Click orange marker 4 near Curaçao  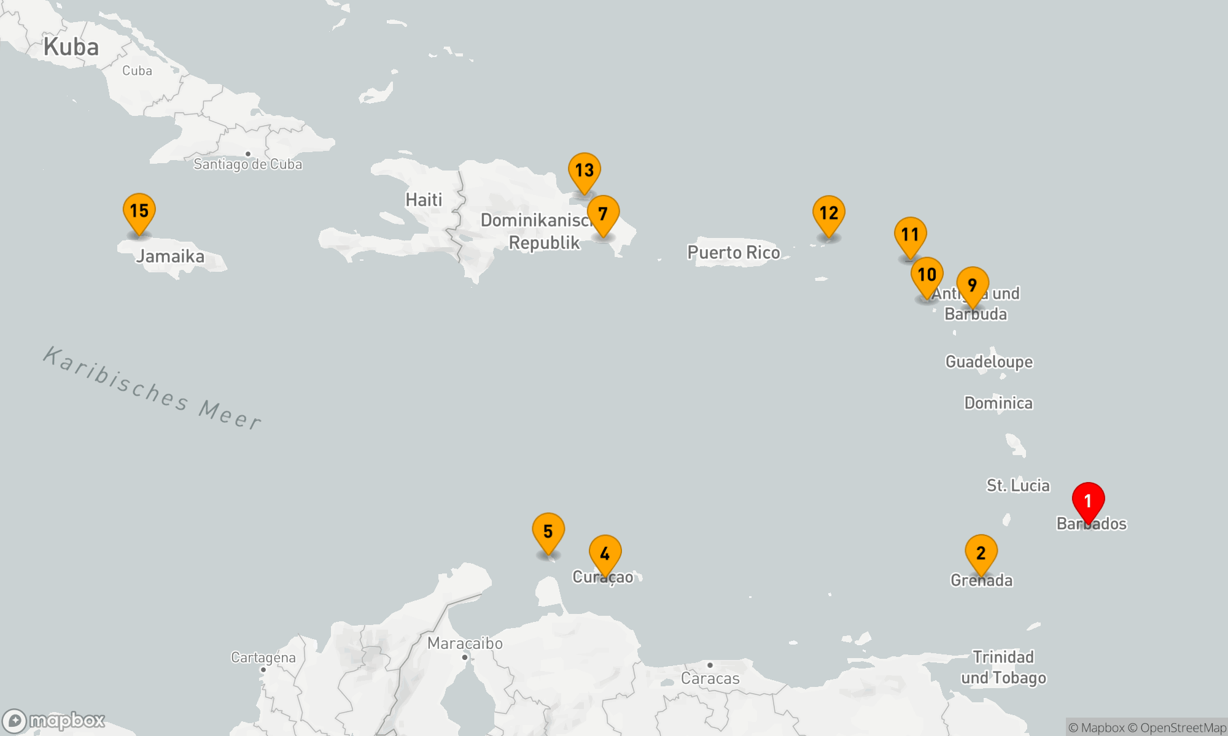pos(605,553)
